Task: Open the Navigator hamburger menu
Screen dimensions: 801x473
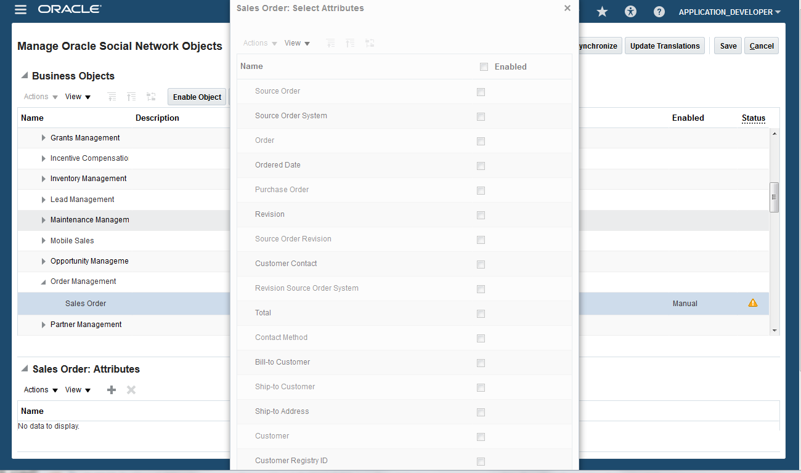Action: (20, 10)
